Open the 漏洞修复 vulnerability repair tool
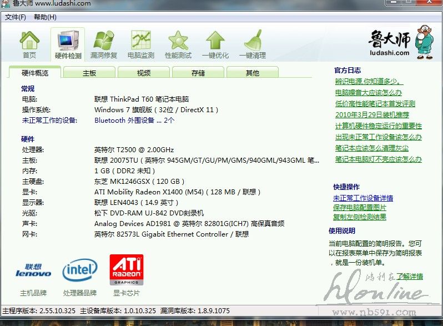The image size is (443, 326). click(104, 44)
